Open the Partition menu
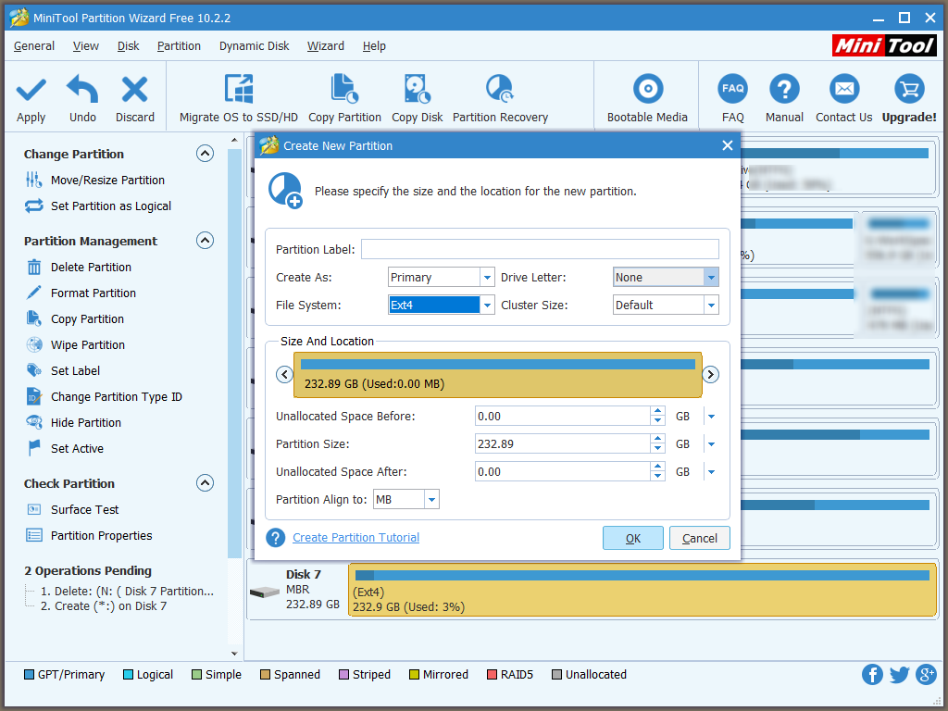This screenshot has width=948, height=711. [x=179, y=46]
